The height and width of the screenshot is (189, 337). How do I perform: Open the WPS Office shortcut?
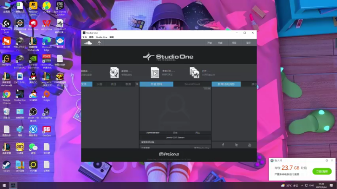[46, 25]
